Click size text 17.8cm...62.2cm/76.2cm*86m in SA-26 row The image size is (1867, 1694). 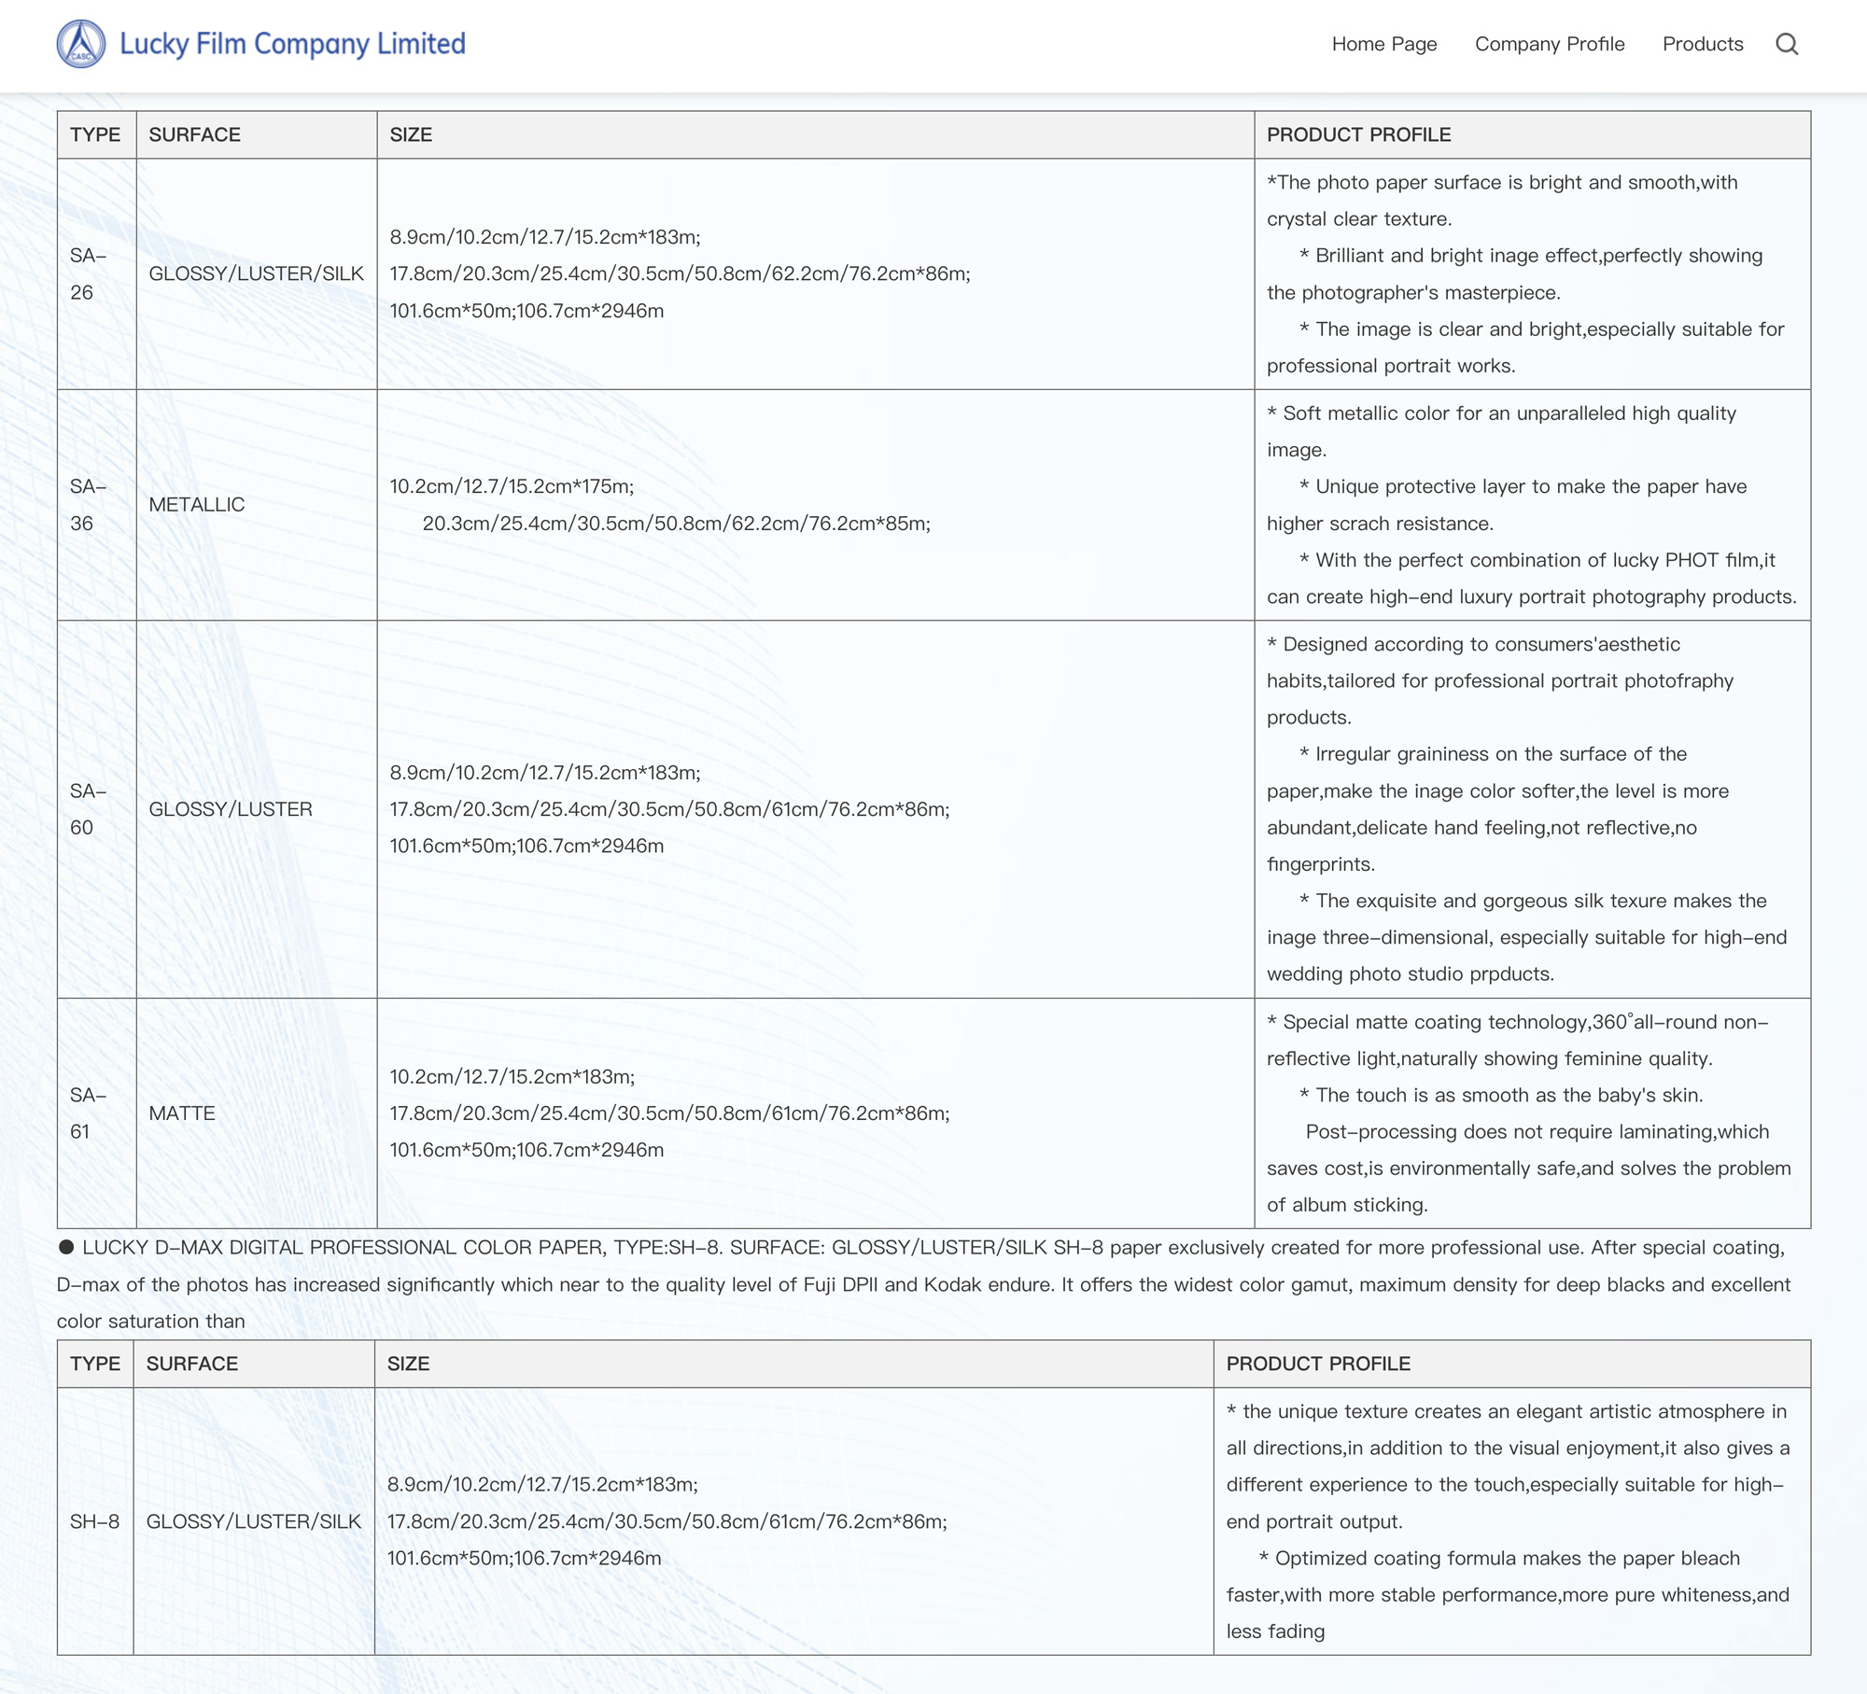[680, 273]
